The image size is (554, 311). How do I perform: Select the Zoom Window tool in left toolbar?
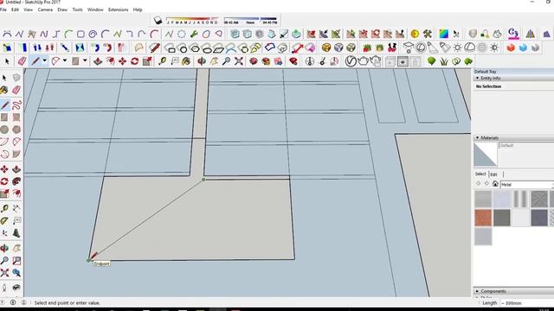(x=16, y=261)
